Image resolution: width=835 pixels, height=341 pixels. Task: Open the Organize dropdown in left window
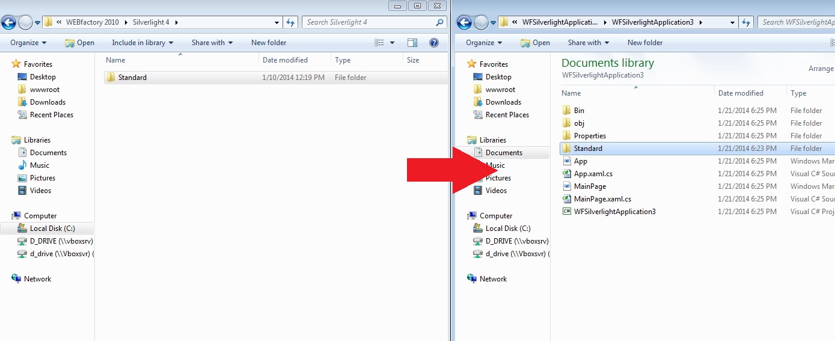pyautogui.click(x=28, y=43)
